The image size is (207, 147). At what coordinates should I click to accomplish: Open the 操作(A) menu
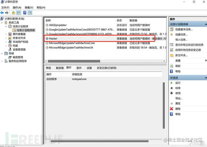(x=17, y=8)
